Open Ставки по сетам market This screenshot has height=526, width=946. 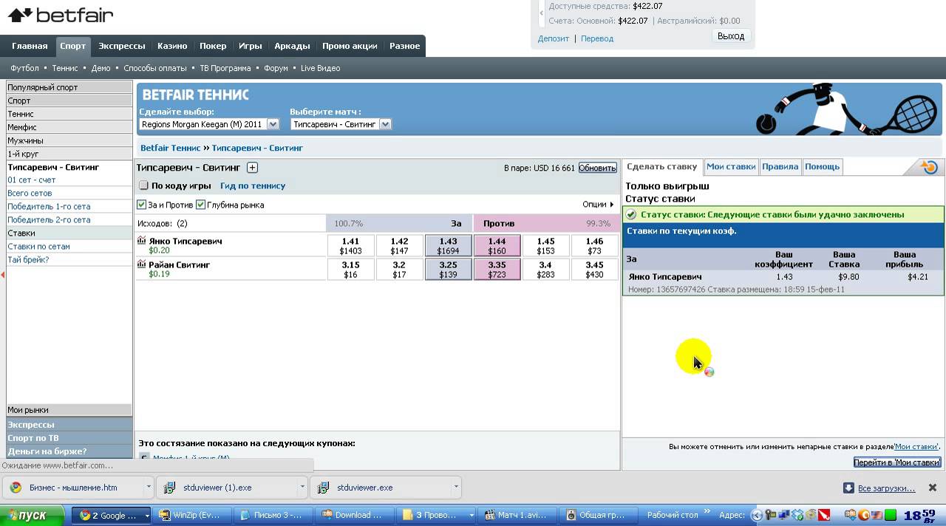pyautogui.click(x=38, y=246)
